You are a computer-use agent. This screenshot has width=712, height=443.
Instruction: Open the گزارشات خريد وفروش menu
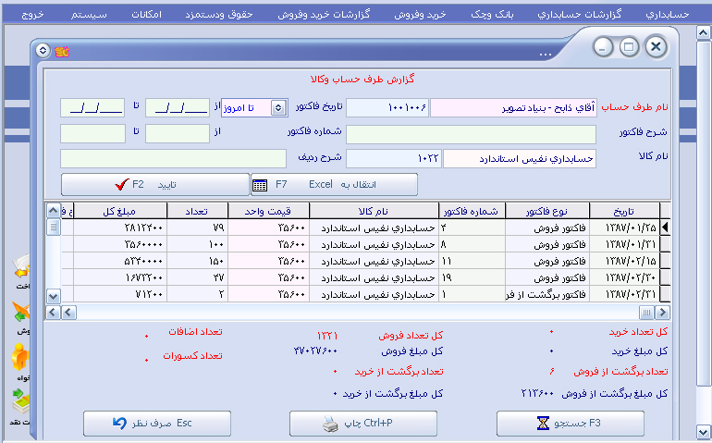pos(326,16)
